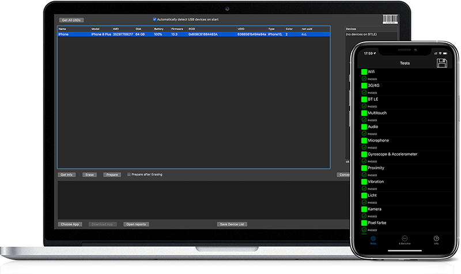Tap green square beside Gyroscope & Accelerometer
Screen dimensions: 461x274
pyautogui.click(x=364, y=154)
